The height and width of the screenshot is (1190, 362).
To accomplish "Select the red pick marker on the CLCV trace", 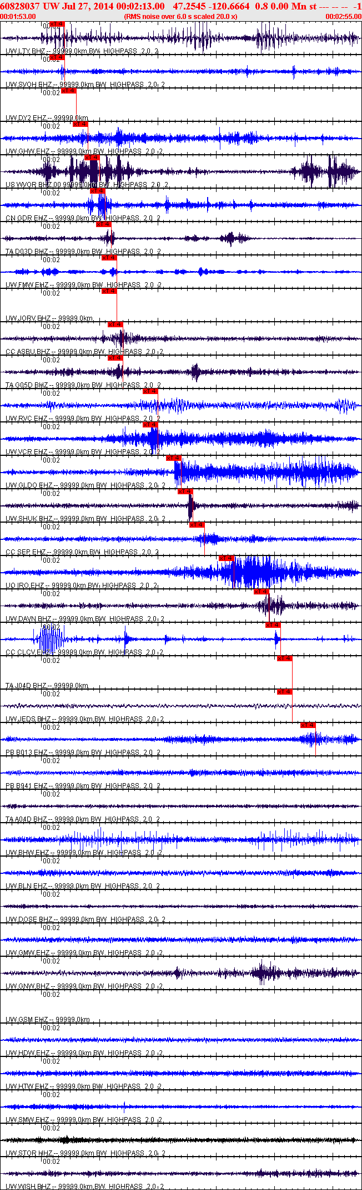I will coord(273,625).
